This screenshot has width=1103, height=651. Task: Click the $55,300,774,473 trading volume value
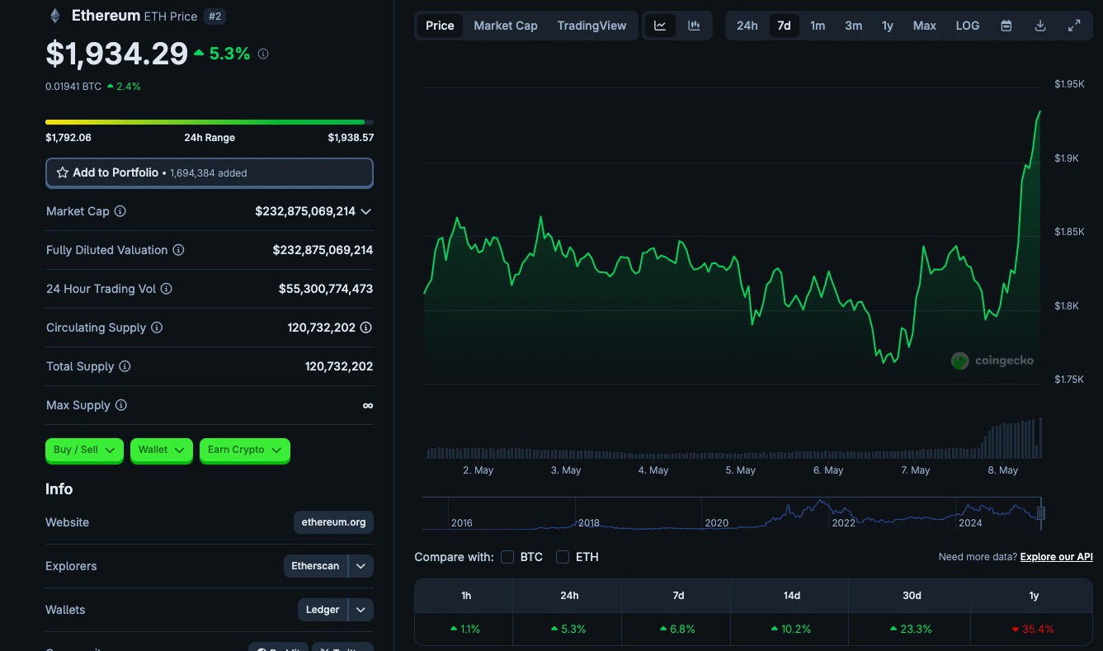point(326,289)
